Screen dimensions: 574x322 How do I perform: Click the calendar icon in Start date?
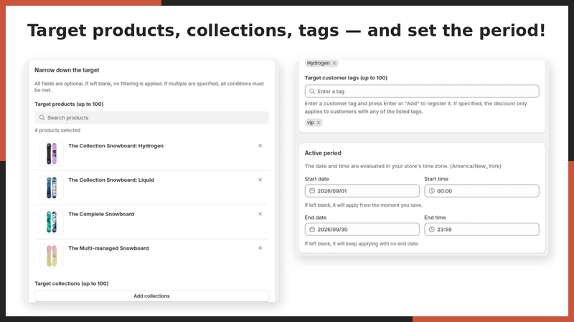[x=312, y=191]
